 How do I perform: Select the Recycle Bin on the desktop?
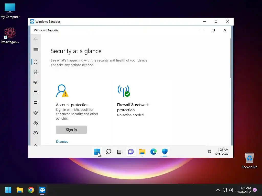[x=249, y=161]
